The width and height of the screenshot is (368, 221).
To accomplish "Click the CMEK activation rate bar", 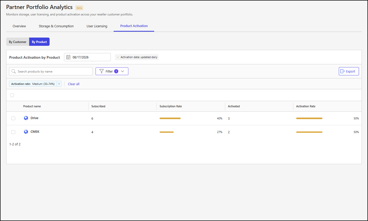I will pyautogui.click(x=309, y=132).
